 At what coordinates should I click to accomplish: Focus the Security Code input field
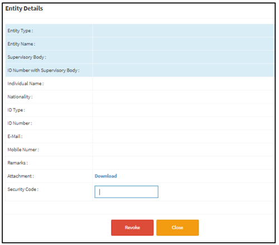(x=127, y=192)
